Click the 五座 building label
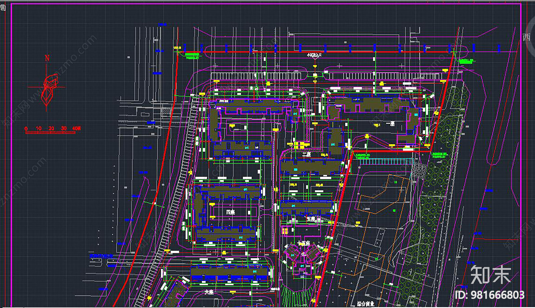535x308 pixels. tap(311, 219)
